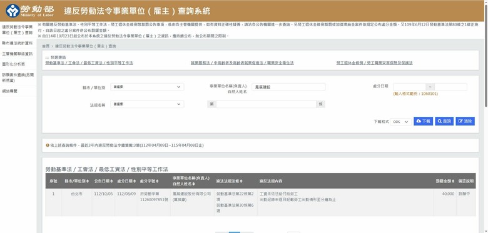The height and width of the screenshot is (233, 488).
Task: Click the 違反勞動法令事業單位（雇主）查詢系統 header title
Action: [137, 11]
